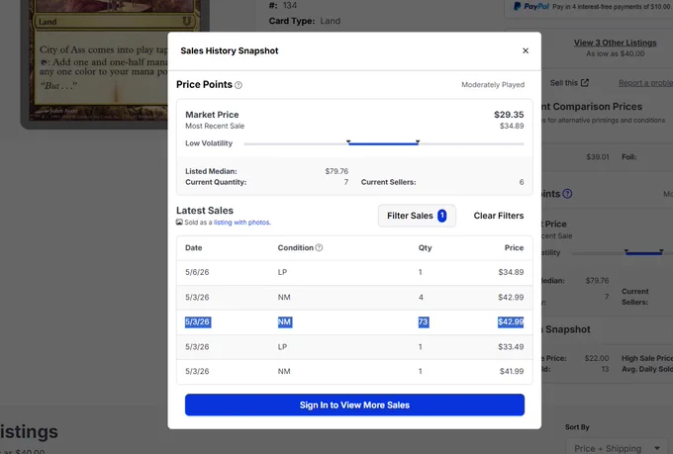Click Report a problem link behind dialog
The image size is (673, 454).
click(x=645, y=83)
